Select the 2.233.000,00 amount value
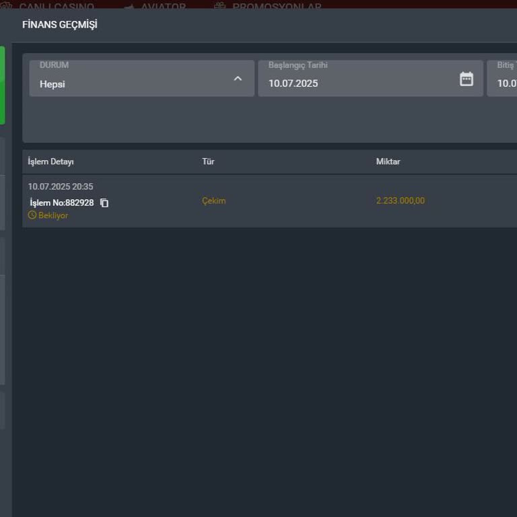 [x=400, y=201]
